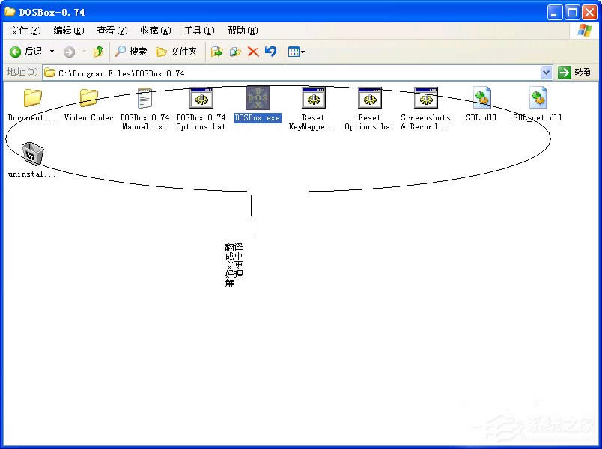Launch the DOSBox.exe application
This screenshot has width=602, height=449.
(258, 98)
